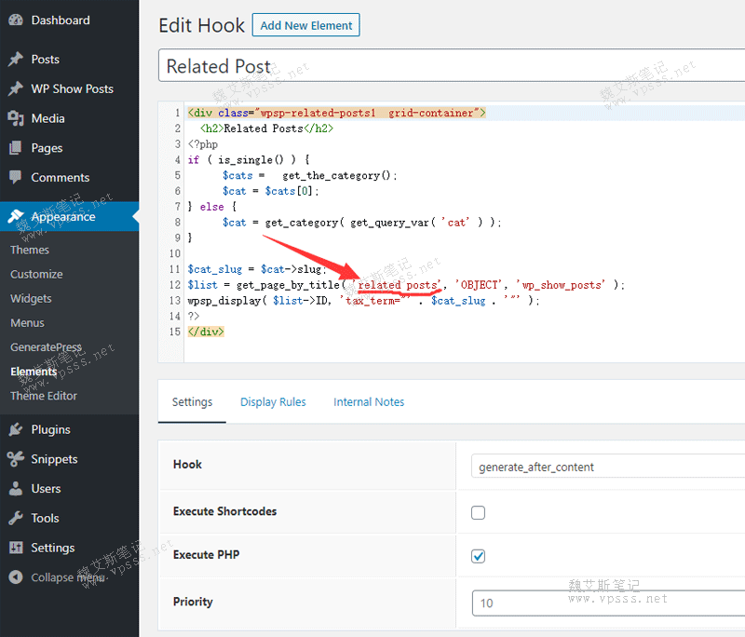The image size is (745, 637).
Task: Click the Media library icon
Action: [x=16, y=118]
